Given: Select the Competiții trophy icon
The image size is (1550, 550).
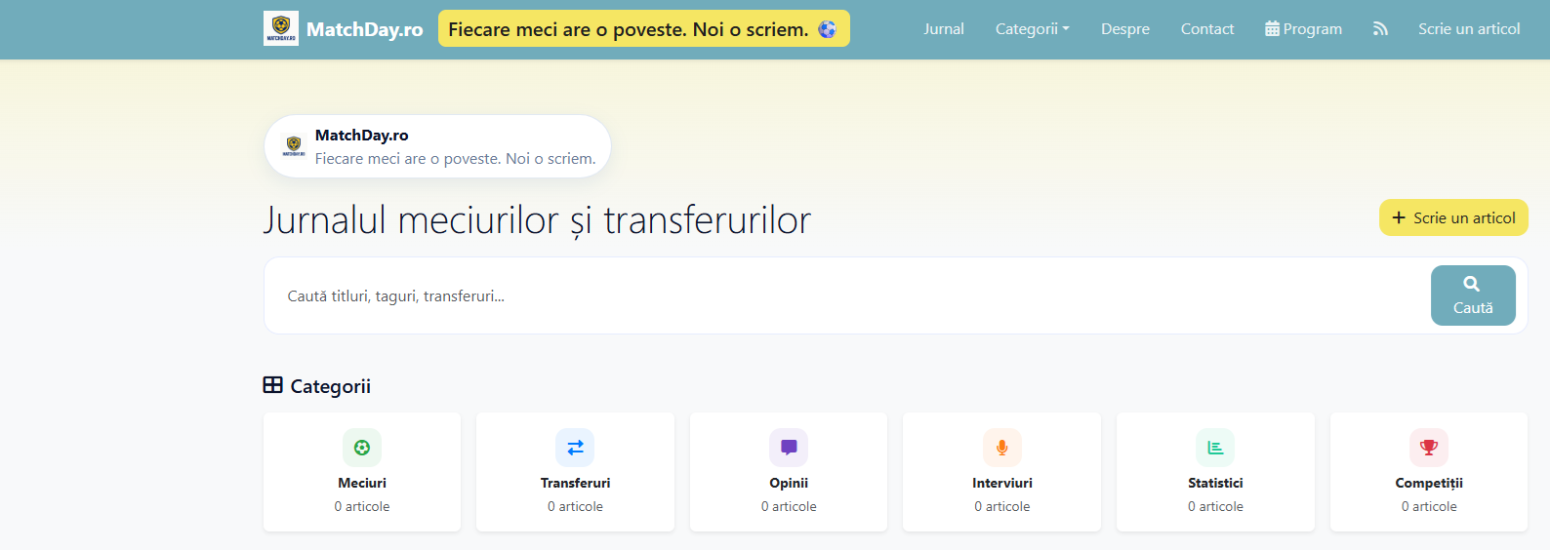Looking at the screenshot, I should point(1428,448).
